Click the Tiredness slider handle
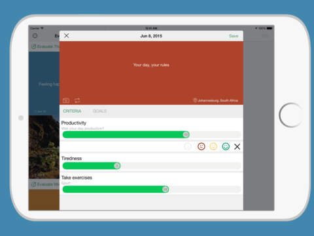This screenshot has height=236, width=314. tap(117, 166)
